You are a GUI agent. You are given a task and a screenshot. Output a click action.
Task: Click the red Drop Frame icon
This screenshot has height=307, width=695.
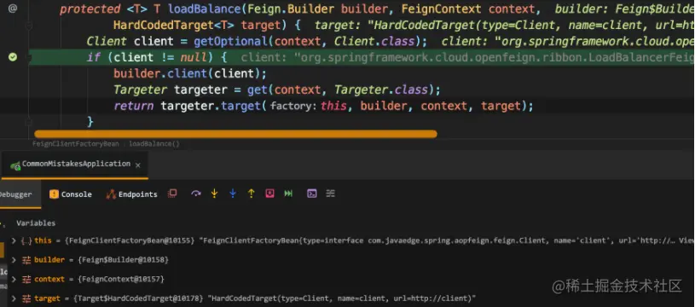[x=270, y=194]
